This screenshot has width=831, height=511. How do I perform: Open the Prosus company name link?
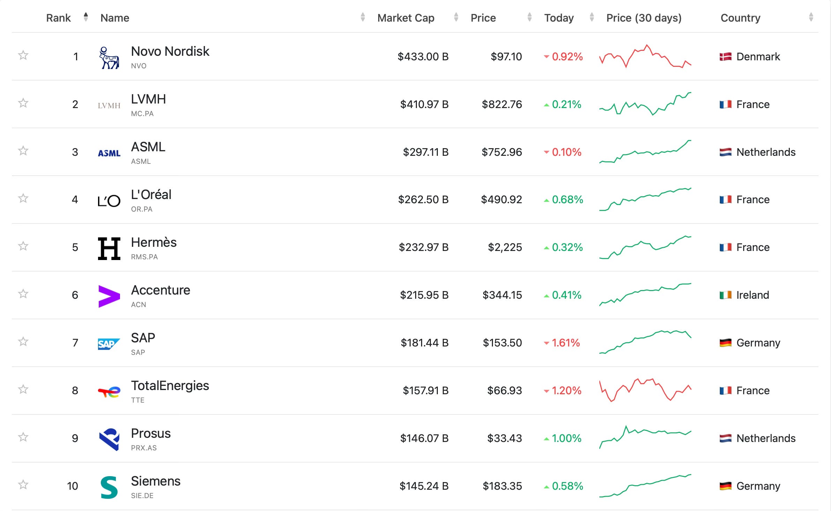[151, 433]
